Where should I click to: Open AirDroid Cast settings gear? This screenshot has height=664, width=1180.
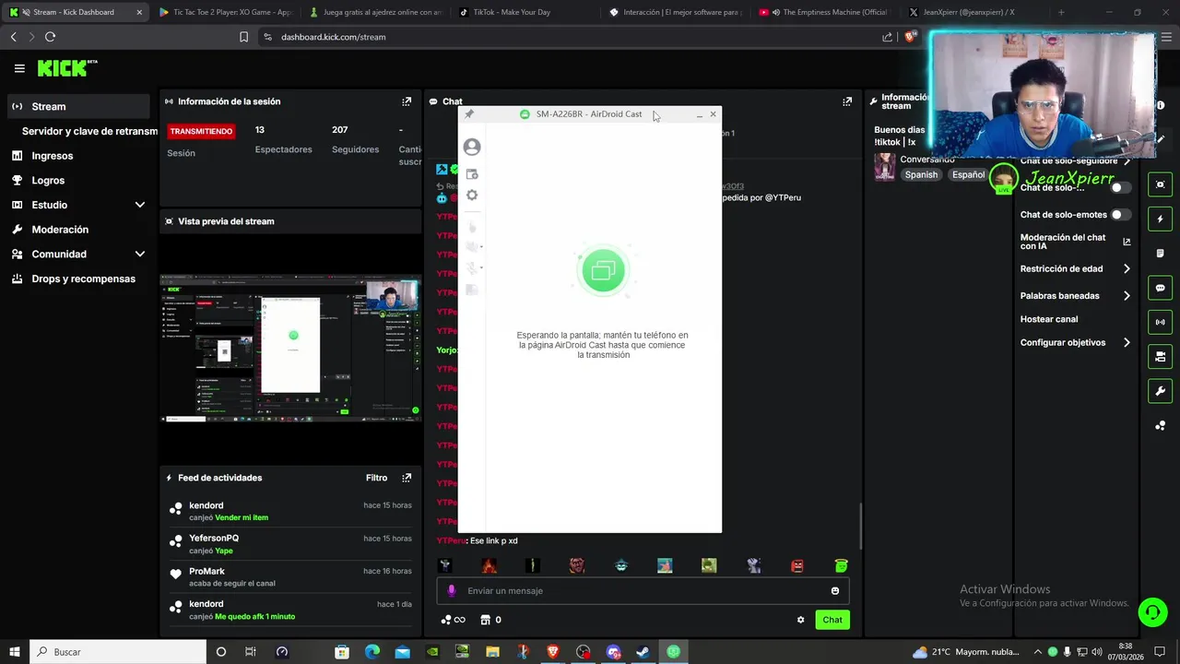coord(472,196)
